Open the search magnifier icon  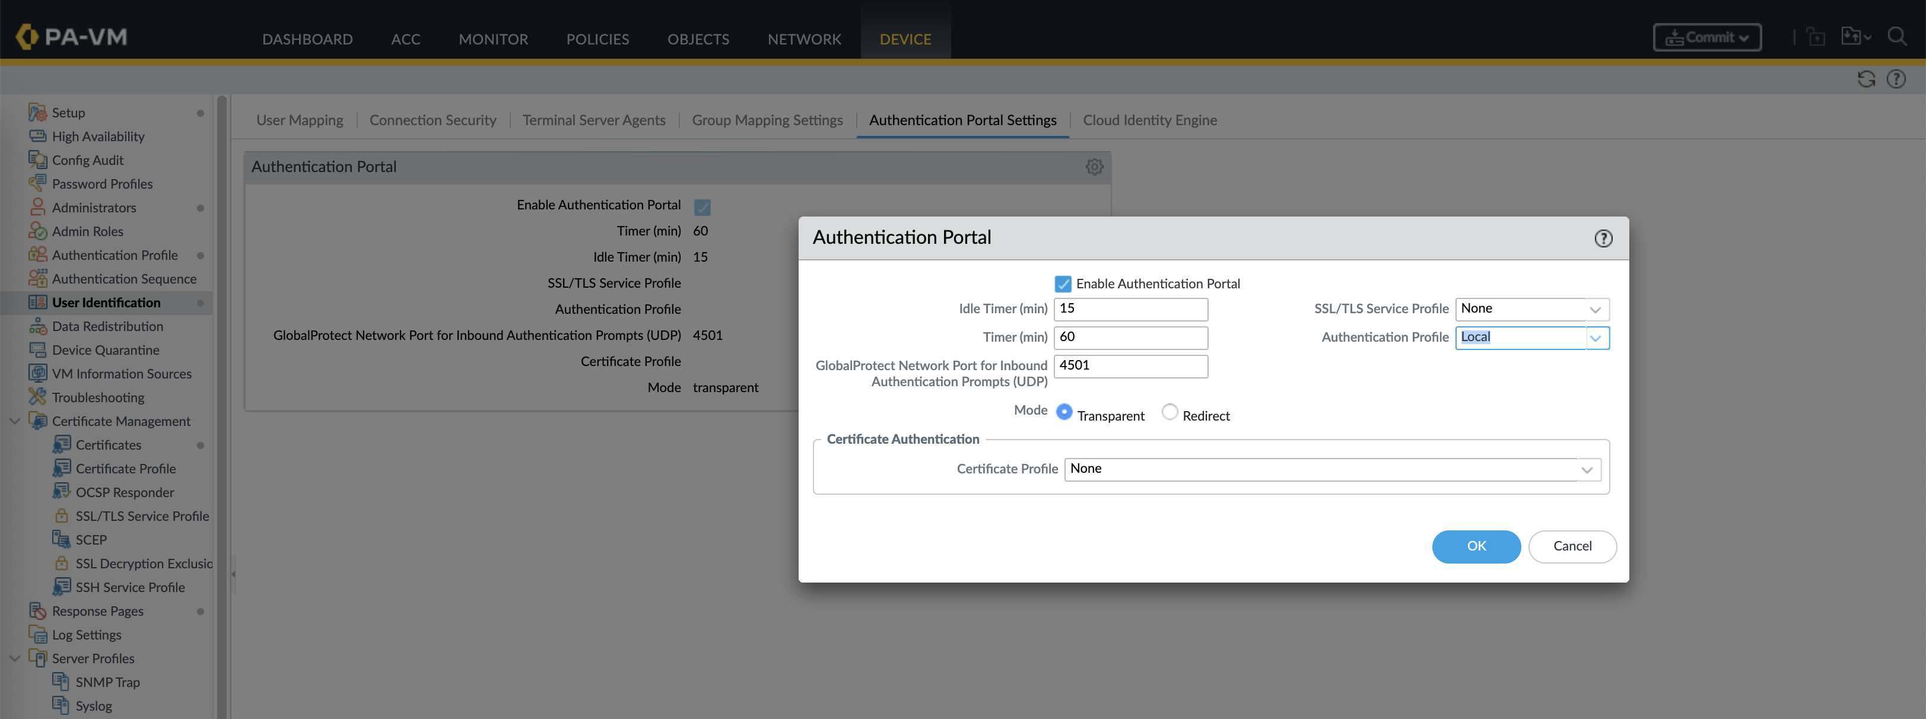pyautogui.click(x=1897, y=37)
